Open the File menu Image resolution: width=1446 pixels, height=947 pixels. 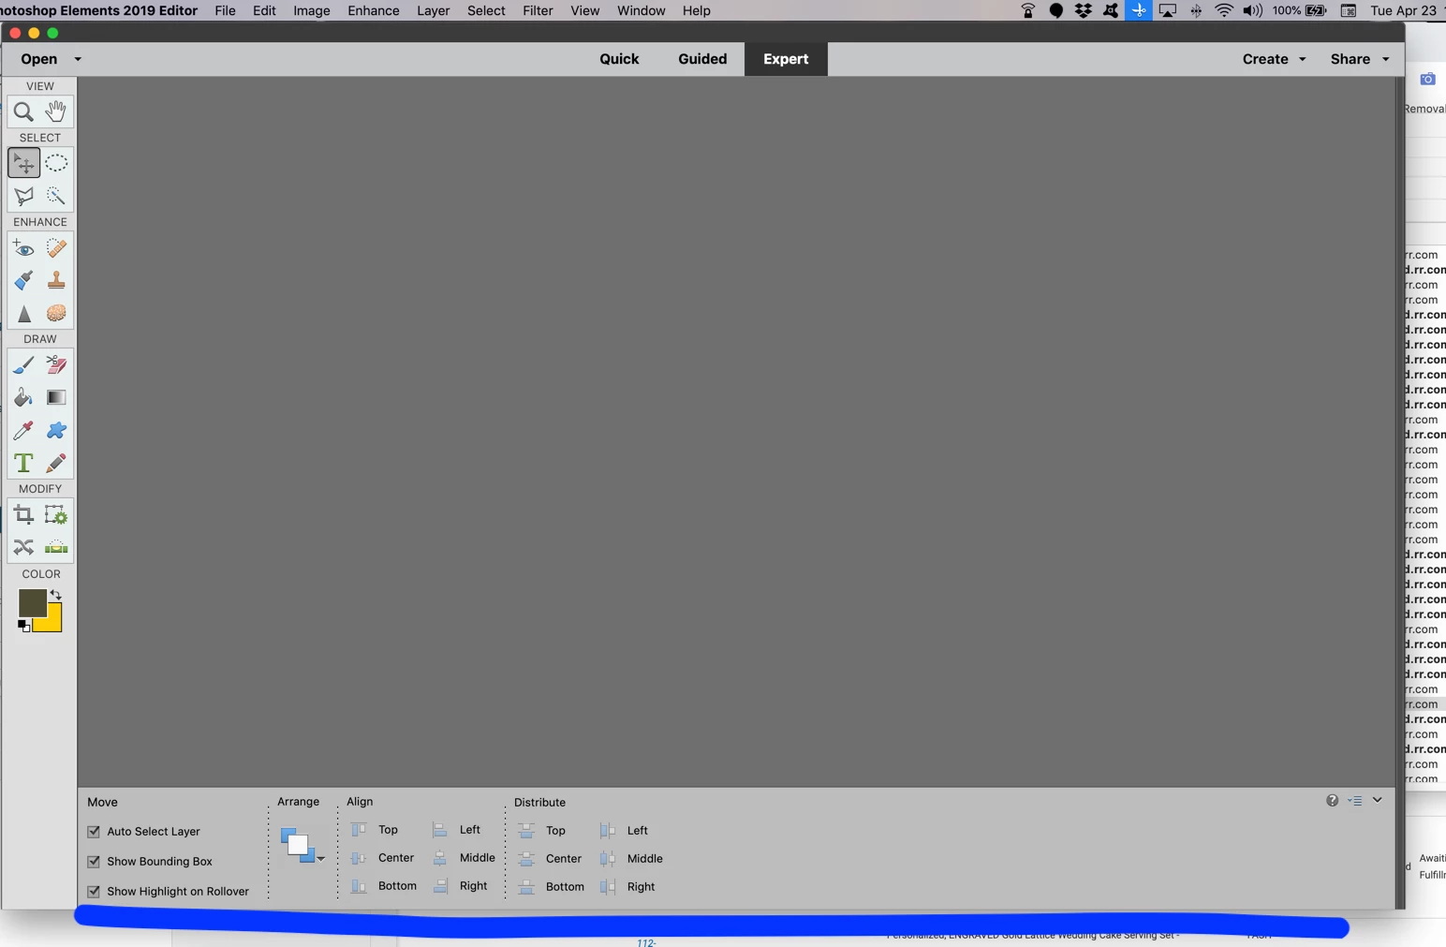click(225, 10)
